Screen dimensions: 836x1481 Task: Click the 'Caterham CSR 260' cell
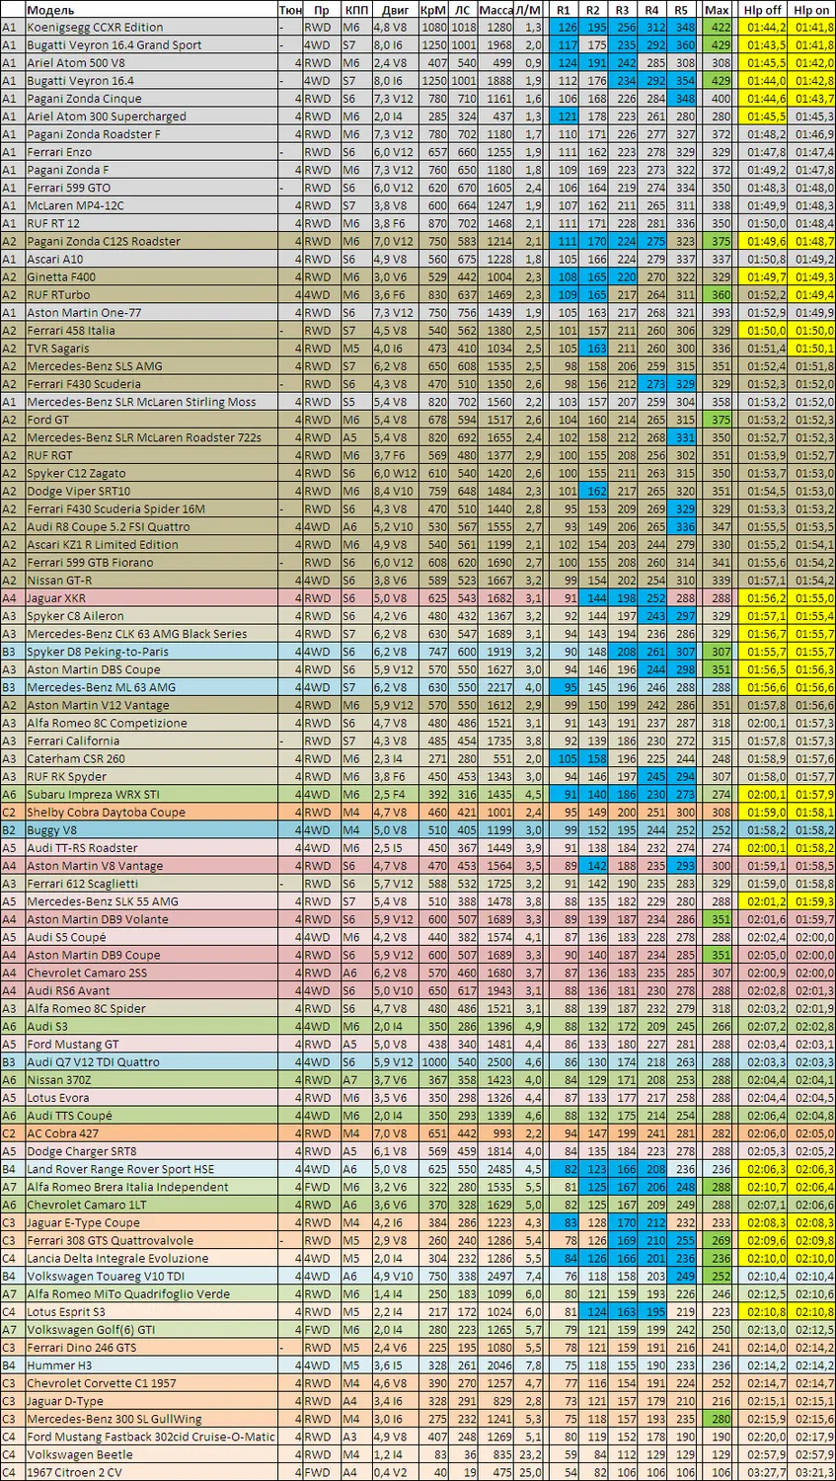point(150,759)
